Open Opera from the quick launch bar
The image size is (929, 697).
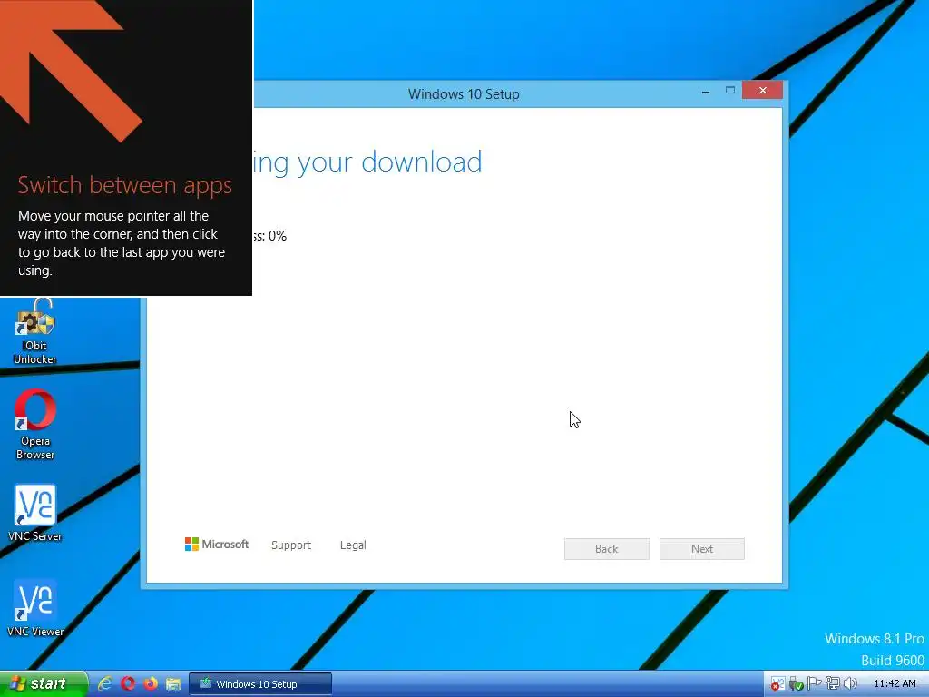128,683
